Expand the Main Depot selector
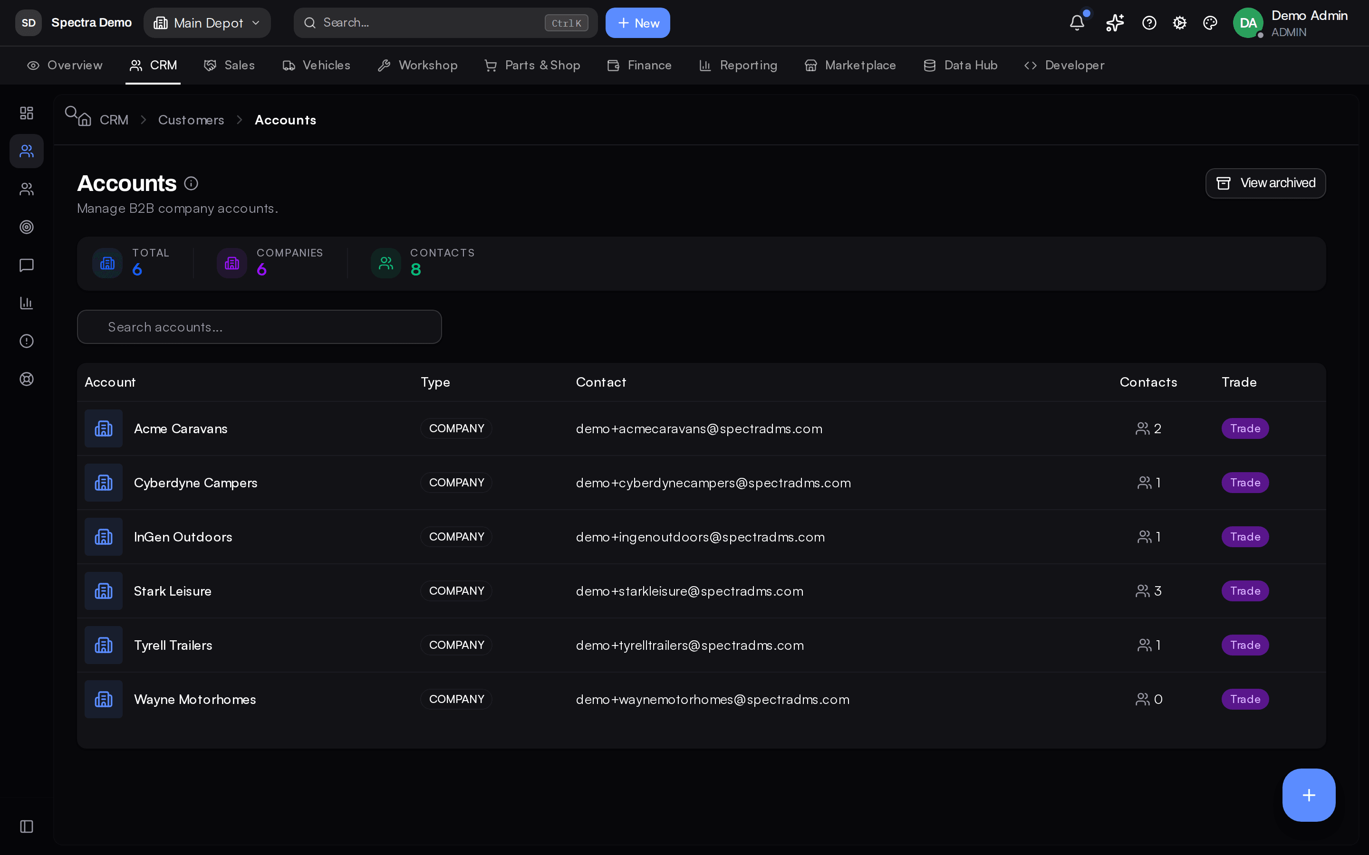Image resolution: width=1369 pixels, height=855 pixels. click(207, 23)
